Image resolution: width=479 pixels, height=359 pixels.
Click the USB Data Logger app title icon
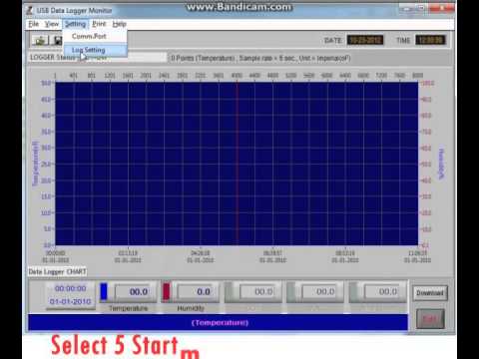click(x=30, y=10)
